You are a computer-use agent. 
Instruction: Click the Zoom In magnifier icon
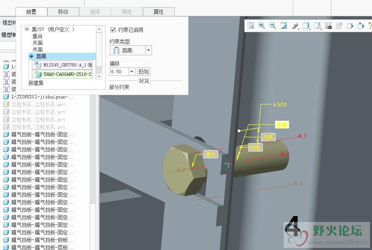pyautogui.click(x=262, y=26)
